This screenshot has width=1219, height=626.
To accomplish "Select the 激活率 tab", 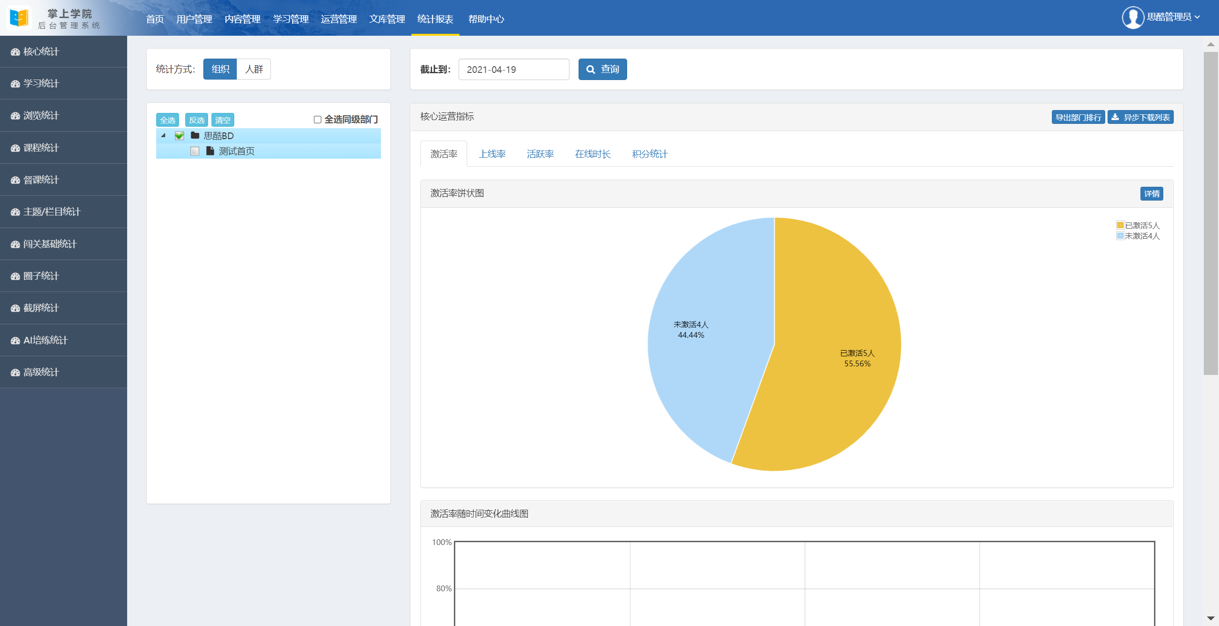I will pos(444,154).
